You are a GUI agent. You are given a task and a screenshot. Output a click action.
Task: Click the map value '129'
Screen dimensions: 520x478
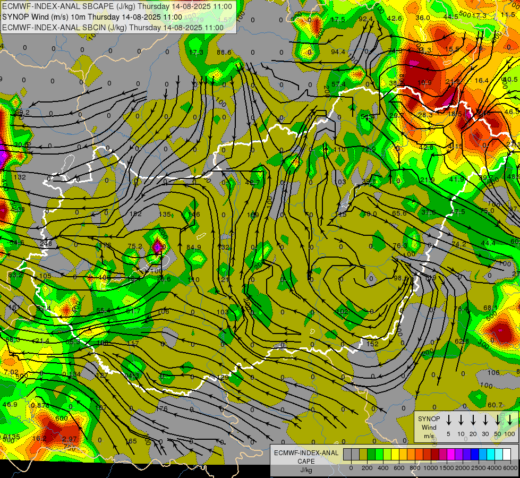[223, 378]
